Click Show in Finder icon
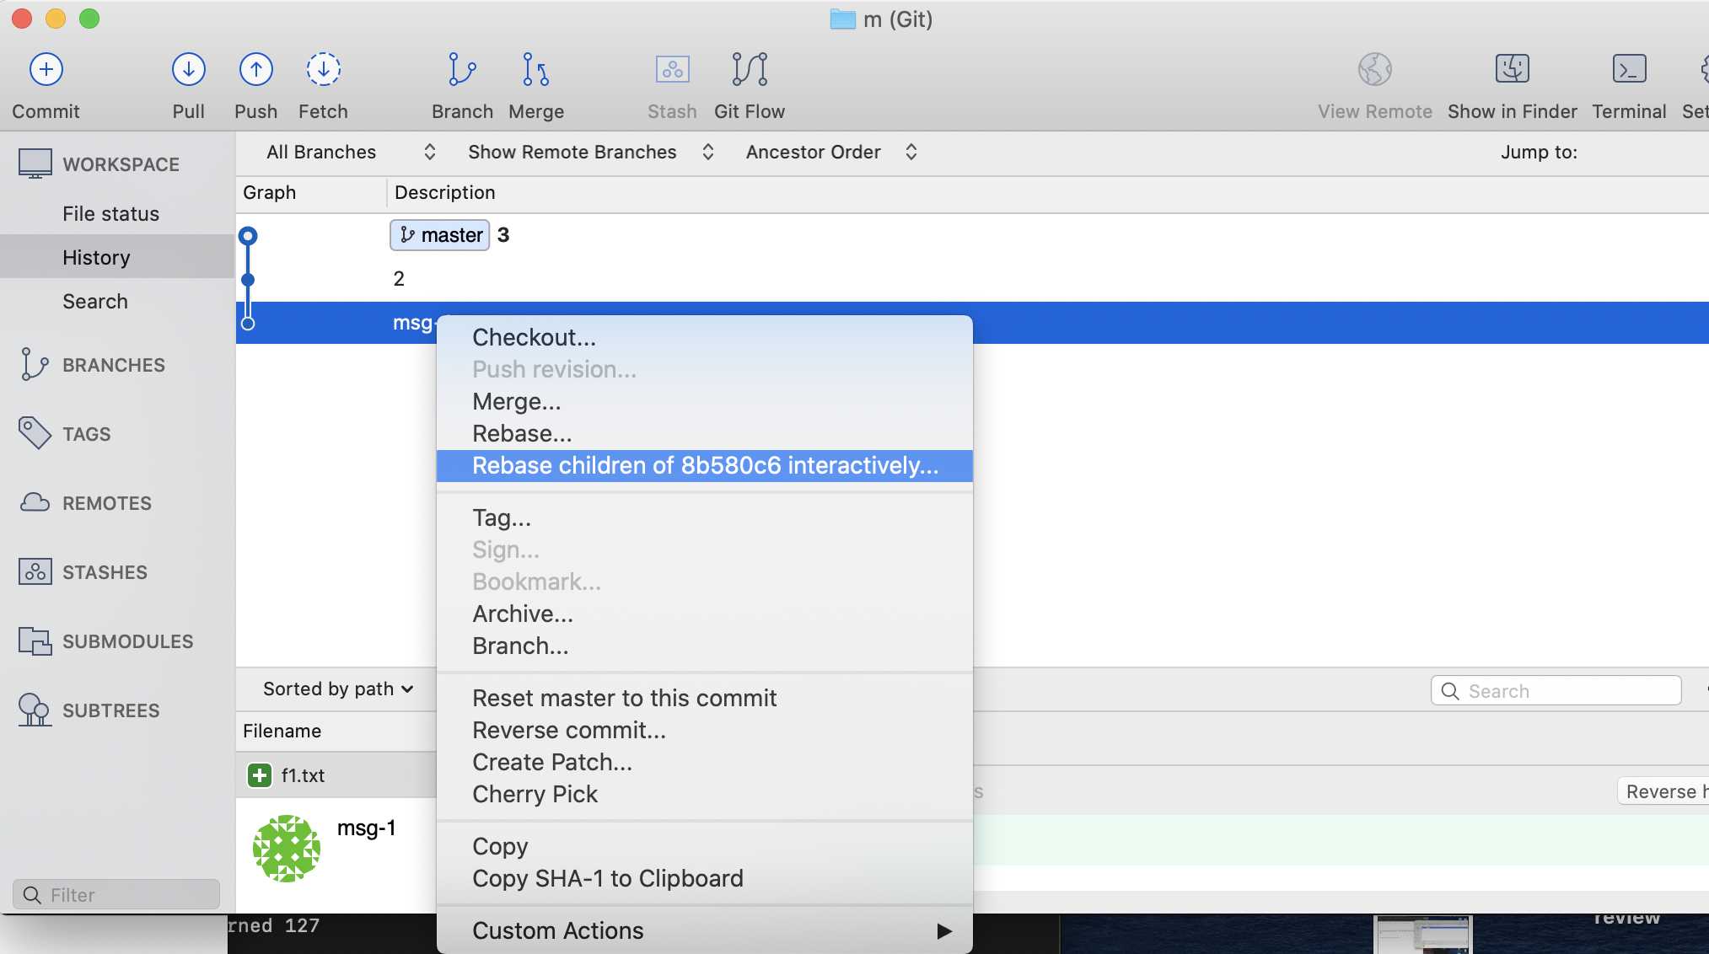1709x954 pixels. pos(1512,70)
